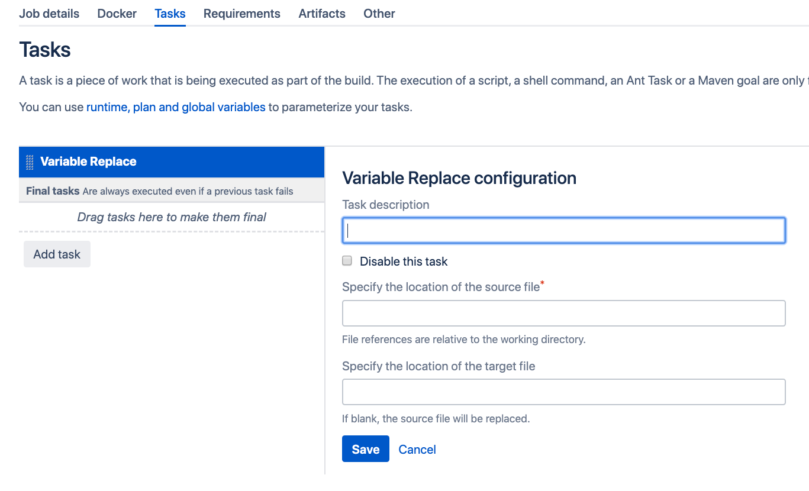The image size is (809, 491).
Task: Click the 'If blank, the source file will be replaced' text
Action: [436, 419]
